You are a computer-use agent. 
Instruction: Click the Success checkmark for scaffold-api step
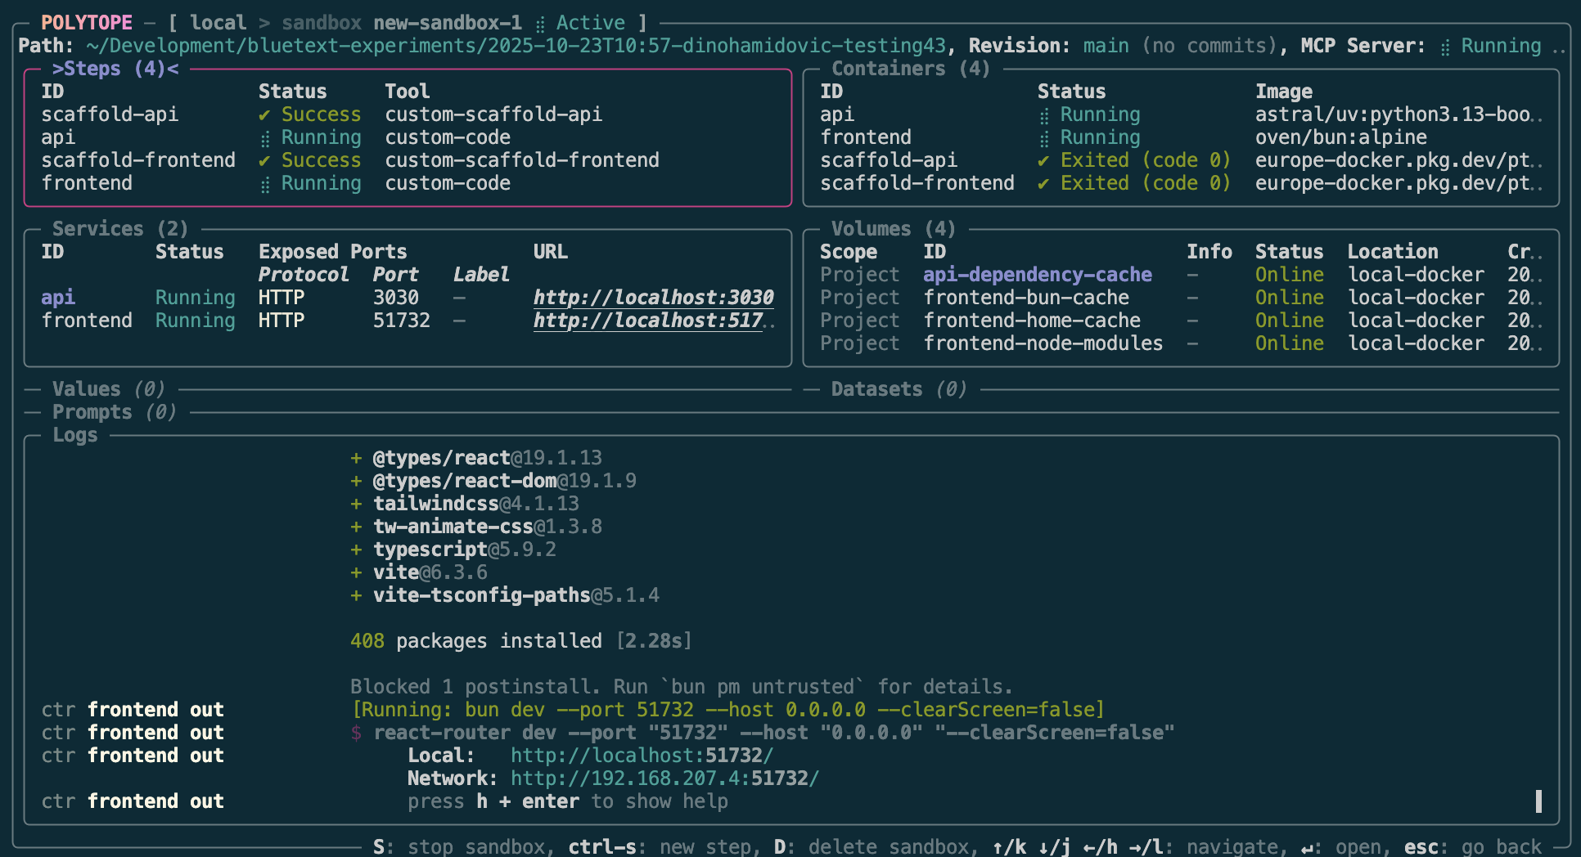pyautogui.click(x=264, y=115)
